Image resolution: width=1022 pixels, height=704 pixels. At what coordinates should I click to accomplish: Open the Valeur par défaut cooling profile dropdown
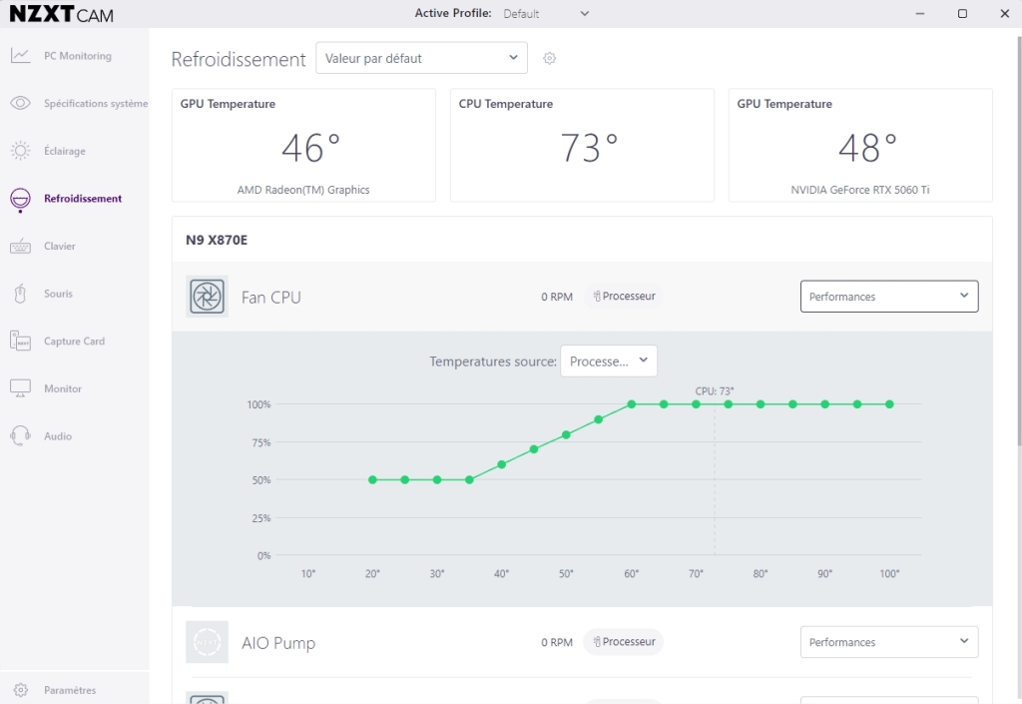point(422,58)
